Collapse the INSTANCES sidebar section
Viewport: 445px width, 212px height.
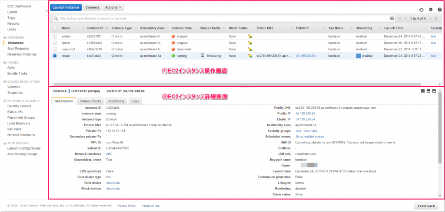4,37
